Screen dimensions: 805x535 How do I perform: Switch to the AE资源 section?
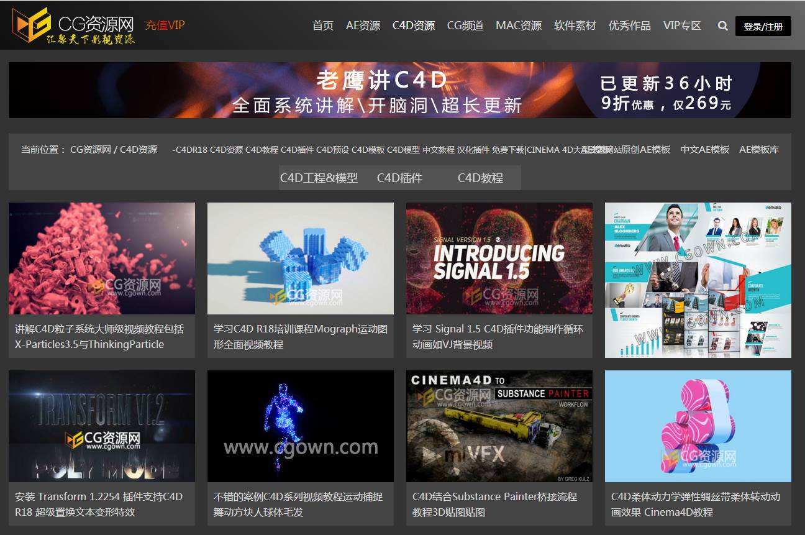[363, 26]
